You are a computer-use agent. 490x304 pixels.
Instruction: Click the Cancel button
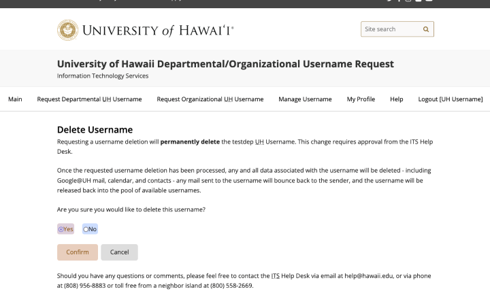[x=119, y=252]
